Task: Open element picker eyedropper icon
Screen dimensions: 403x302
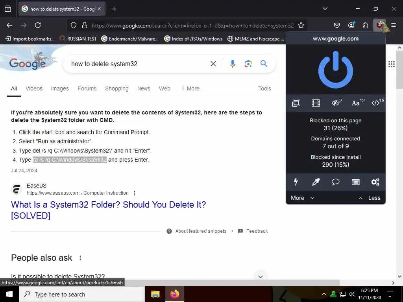Action: click(x=316, y=182)
